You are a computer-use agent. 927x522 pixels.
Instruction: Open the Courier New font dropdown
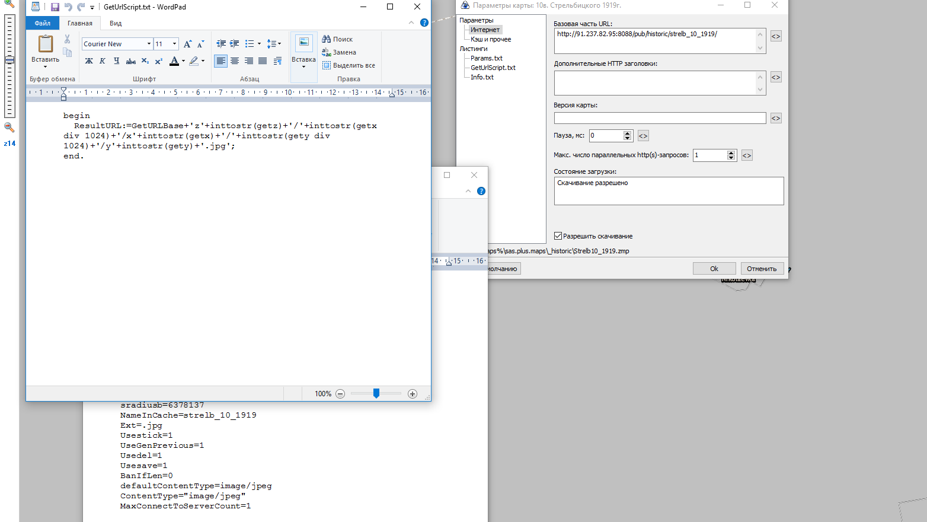(x=149, y=44)
